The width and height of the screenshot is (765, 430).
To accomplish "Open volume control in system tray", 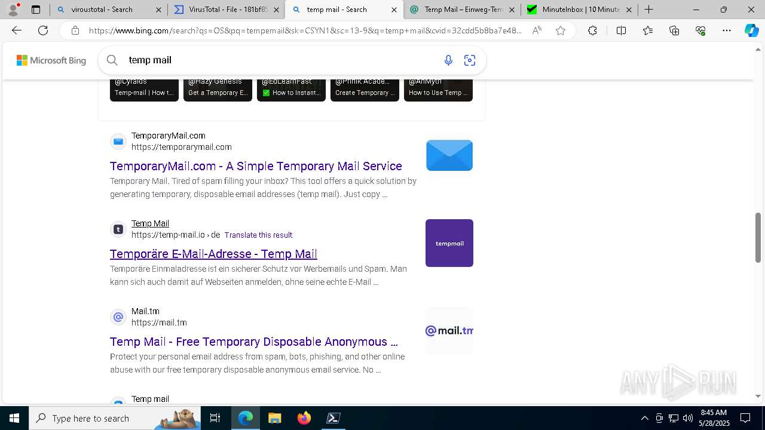I will [x=688, y=418].
